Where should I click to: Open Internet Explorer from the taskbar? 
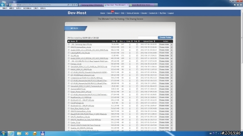click(x=11, y=133)
